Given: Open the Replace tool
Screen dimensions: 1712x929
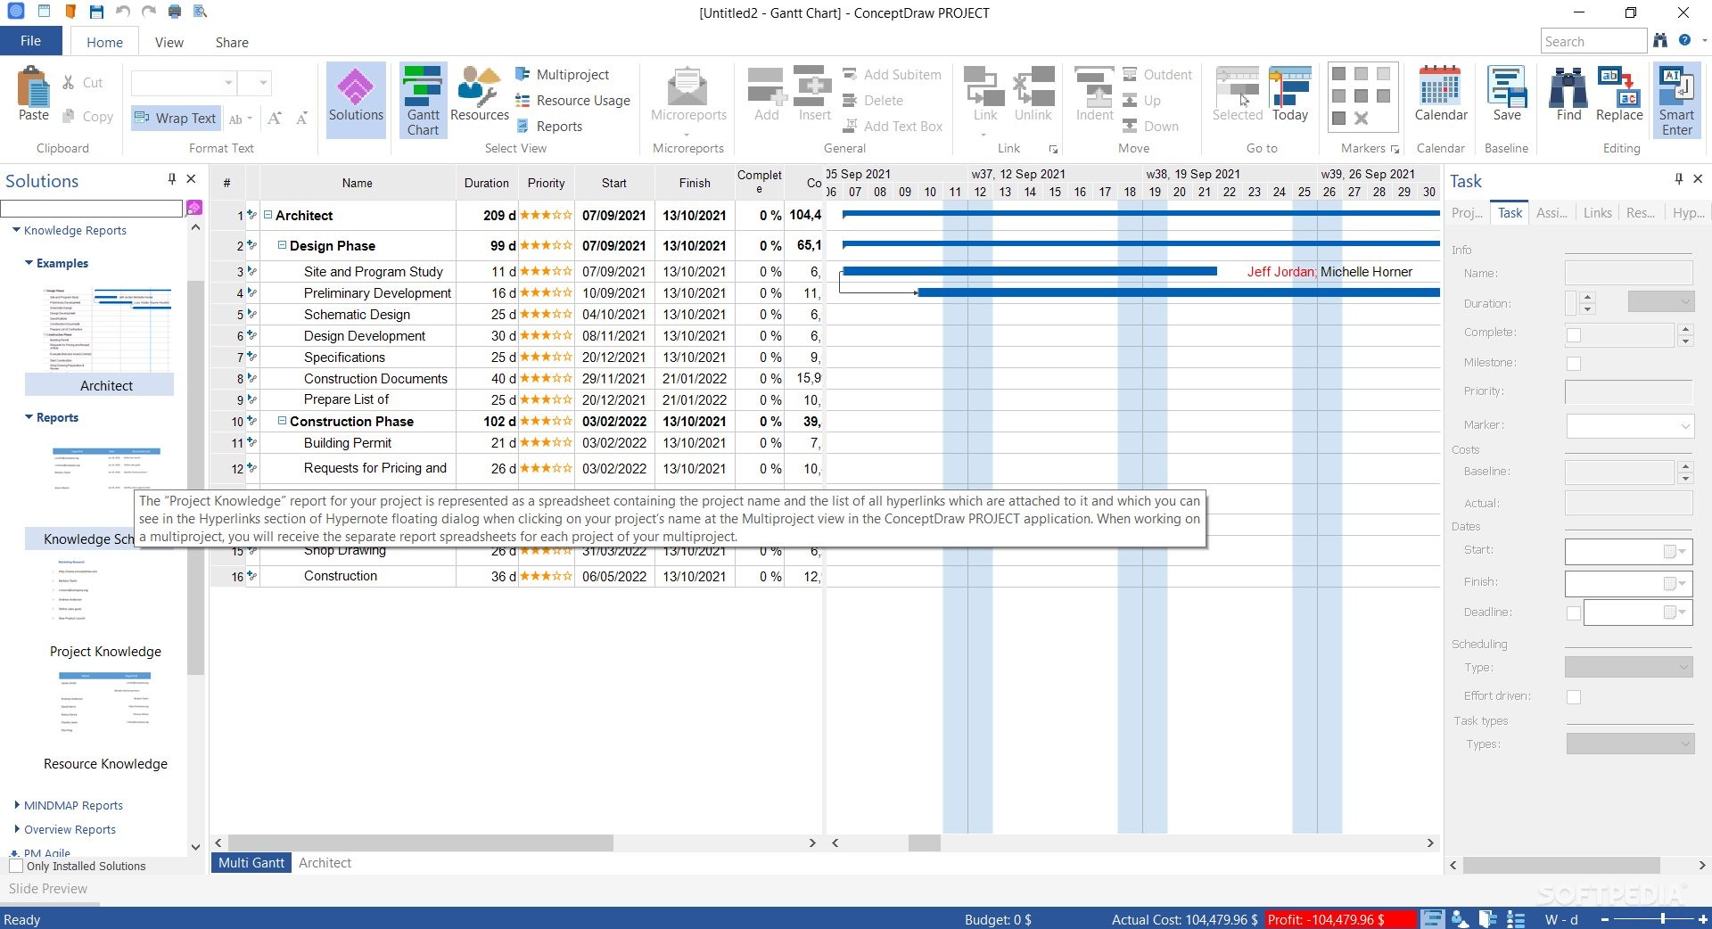Looking at the screenshot, I should (1619, 95).
